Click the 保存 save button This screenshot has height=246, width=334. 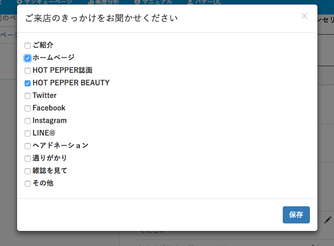[x=296, y=215]
